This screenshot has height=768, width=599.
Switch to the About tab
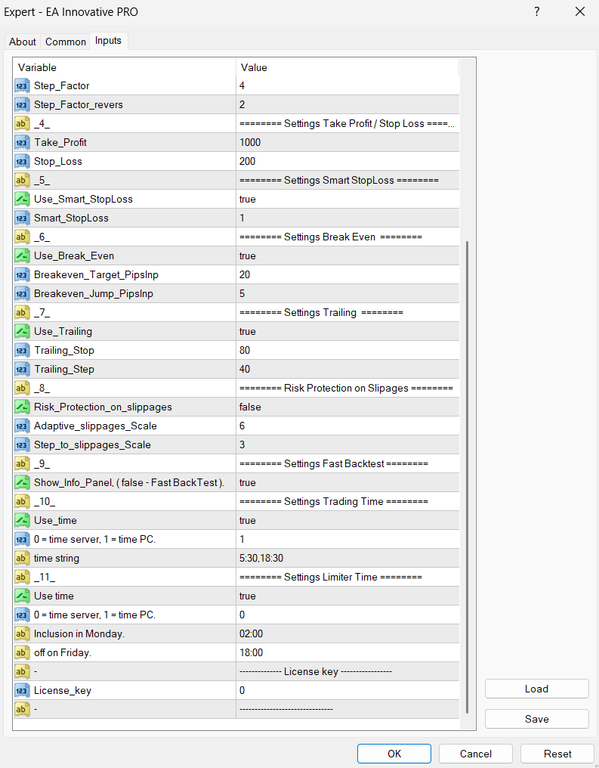(x=23, y=42)
